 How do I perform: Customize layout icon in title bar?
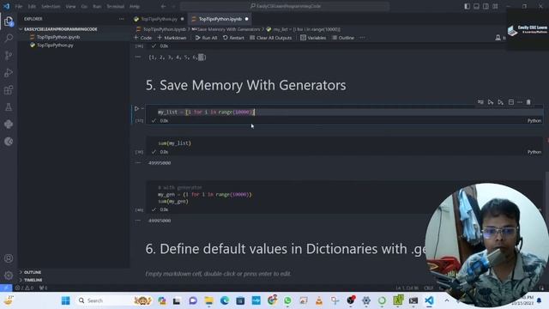click(x=495, y=6)
